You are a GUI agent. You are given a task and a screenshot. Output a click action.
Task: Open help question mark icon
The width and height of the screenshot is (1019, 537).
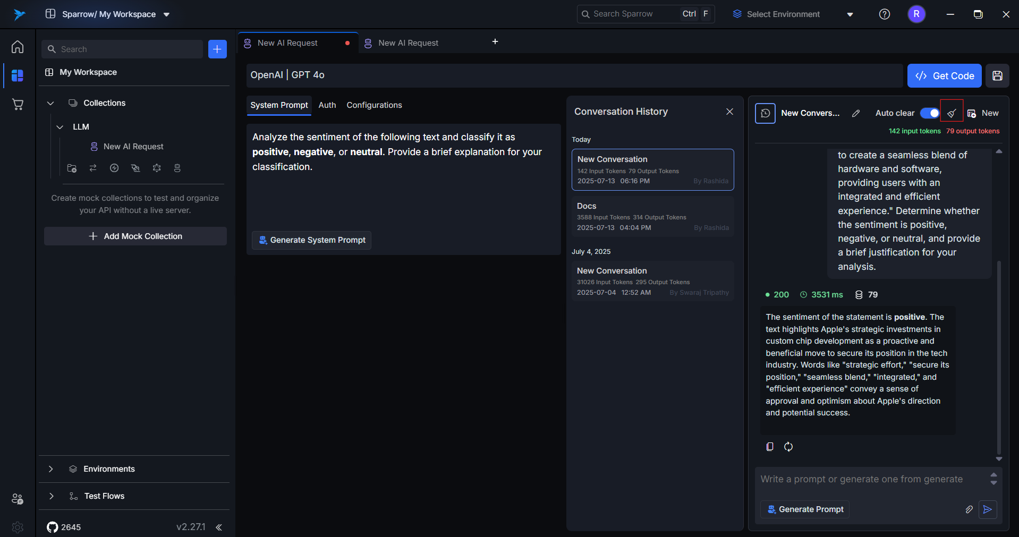[885, 14]
